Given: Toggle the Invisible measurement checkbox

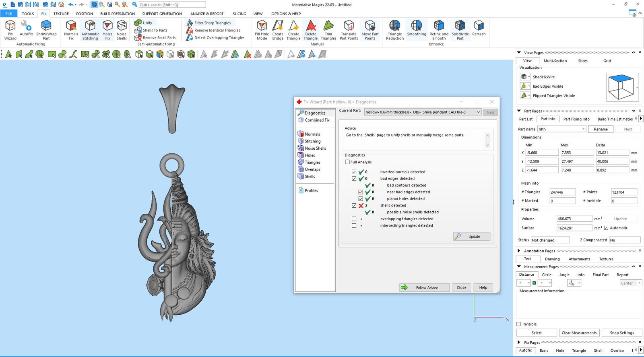Looking at the screenshot, I should point(519,324).
